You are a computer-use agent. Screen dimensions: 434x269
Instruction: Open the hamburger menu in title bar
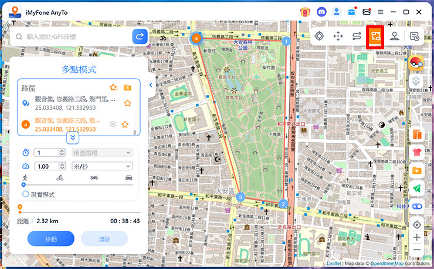point(381,11)
